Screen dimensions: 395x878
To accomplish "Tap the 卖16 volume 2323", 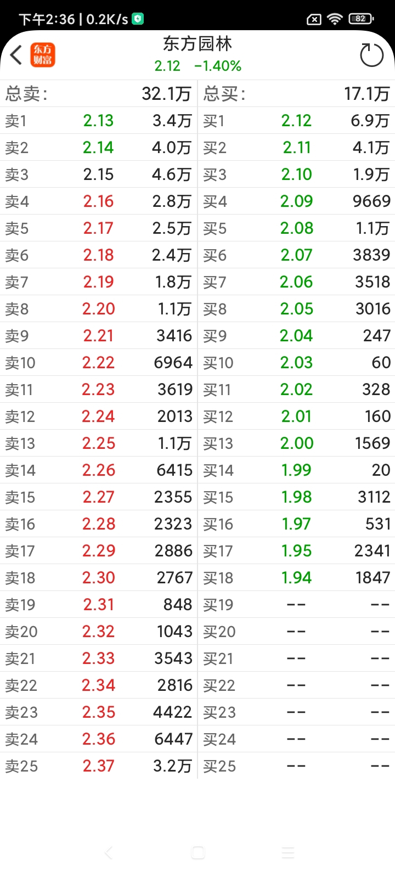I will [173, 524].
